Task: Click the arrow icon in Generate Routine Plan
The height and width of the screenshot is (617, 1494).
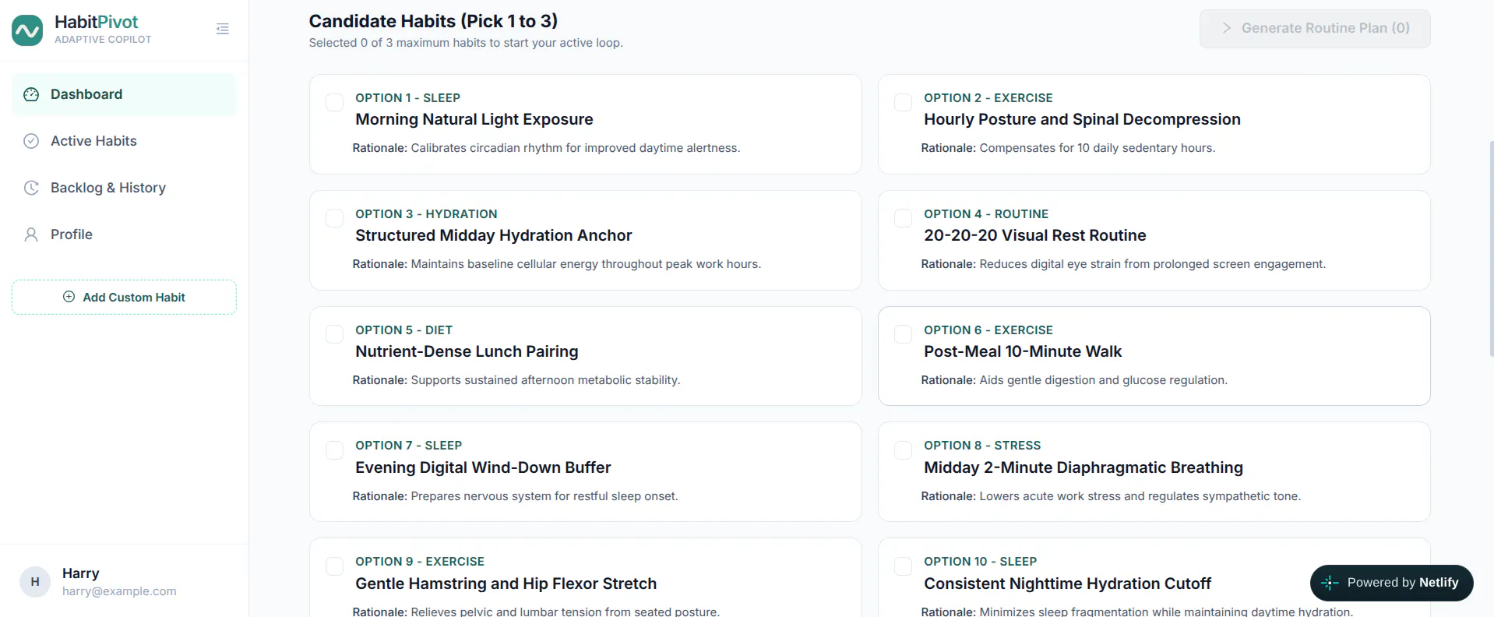Action: (1227, 28)
